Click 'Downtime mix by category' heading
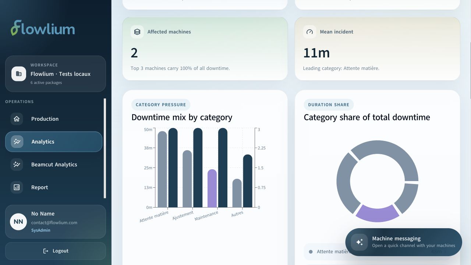 pos(182,117)
